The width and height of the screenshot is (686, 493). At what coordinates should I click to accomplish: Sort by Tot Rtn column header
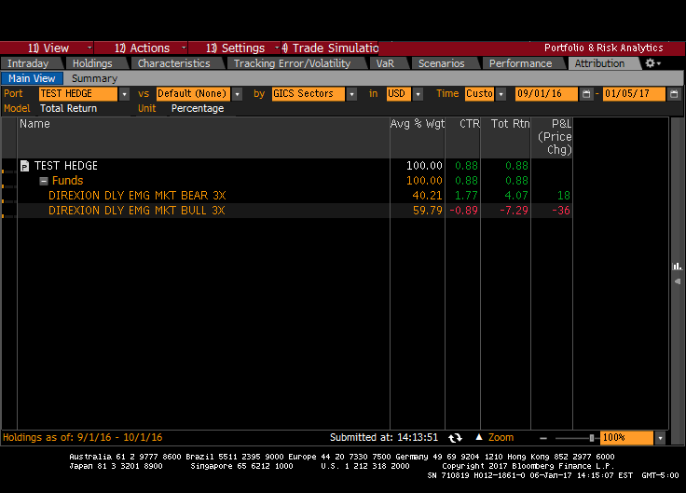(x=506, y=137)
